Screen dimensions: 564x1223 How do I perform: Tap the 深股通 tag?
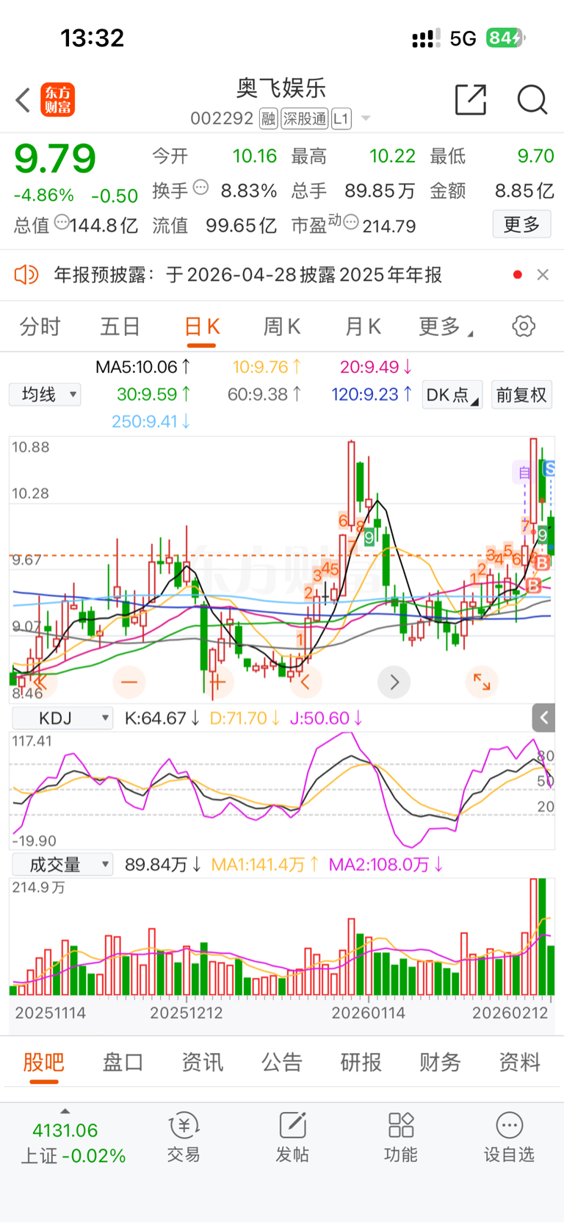pos(305,118)
